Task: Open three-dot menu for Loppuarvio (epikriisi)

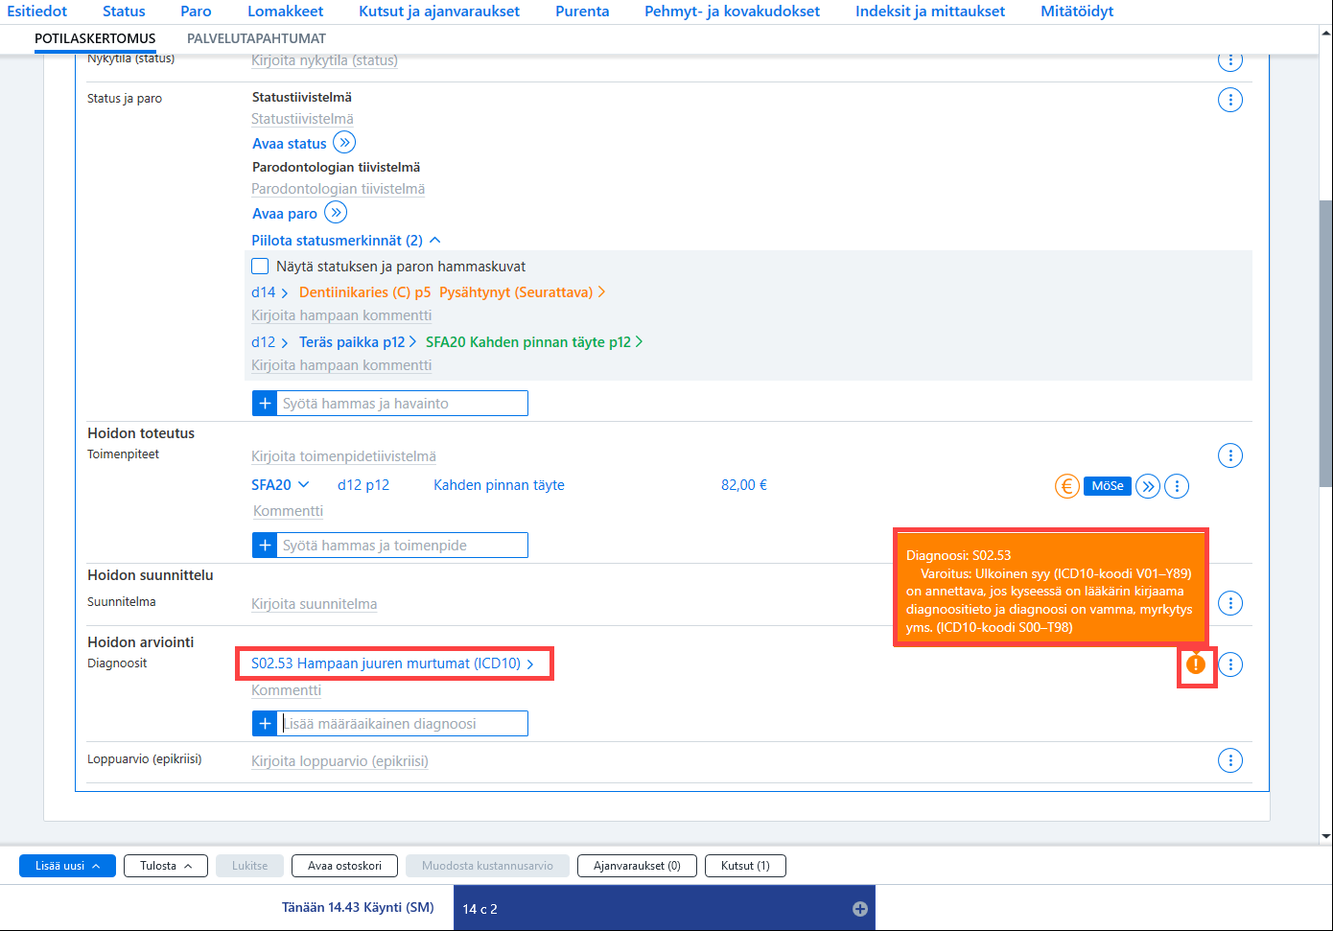Action: 1230,760
